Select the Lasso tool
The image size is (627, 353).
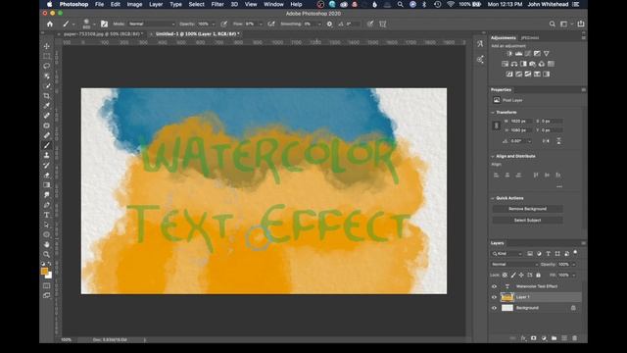pos(47,66)
